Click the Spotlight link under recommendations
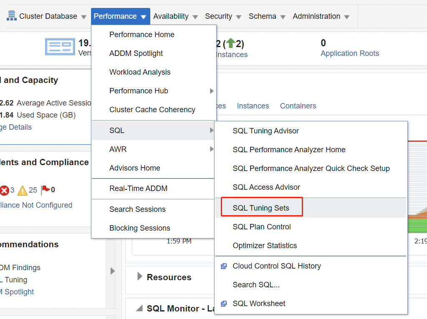This screenshot has width=427, height=319. (x=17, y=292)
